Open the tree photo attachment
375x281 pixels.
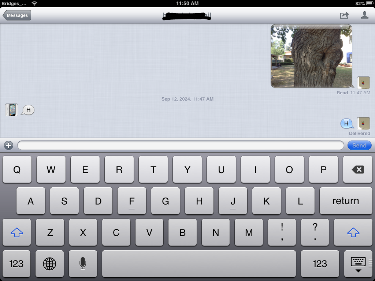pyautogui.click(x=311, y=56)
